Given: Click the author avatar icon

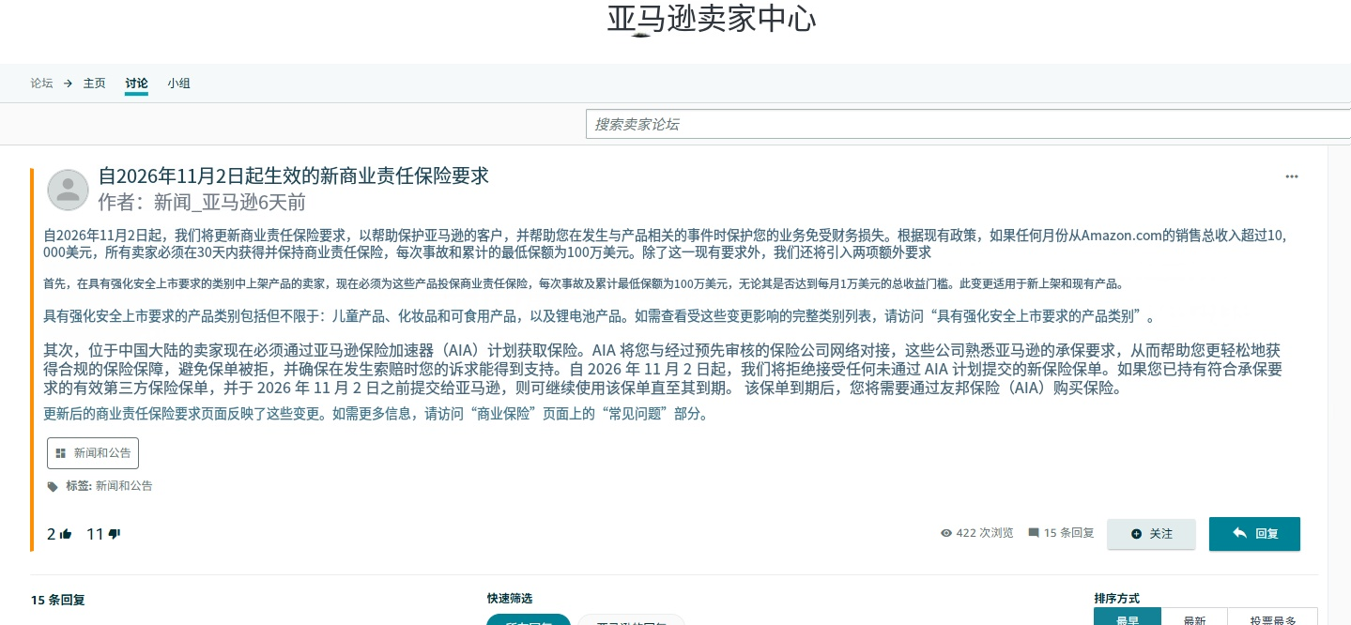Looking at the screenshot, I should [68, 190].
